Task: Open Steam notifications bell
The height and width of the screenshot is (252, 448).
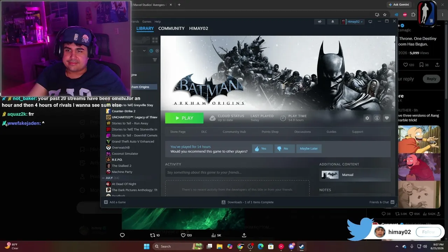Action: click(332, 22)
